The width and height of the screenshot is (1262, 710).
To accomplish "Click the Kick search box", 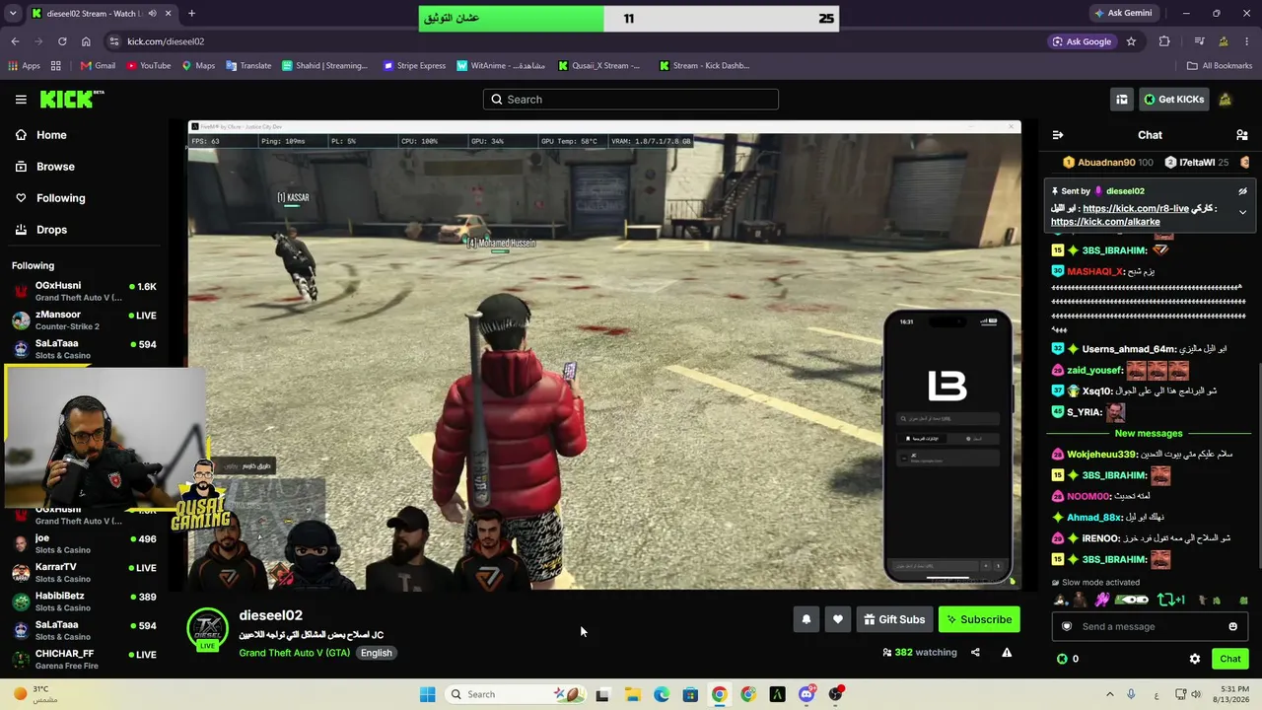I will pyautogui.click(x=631, y=100).
